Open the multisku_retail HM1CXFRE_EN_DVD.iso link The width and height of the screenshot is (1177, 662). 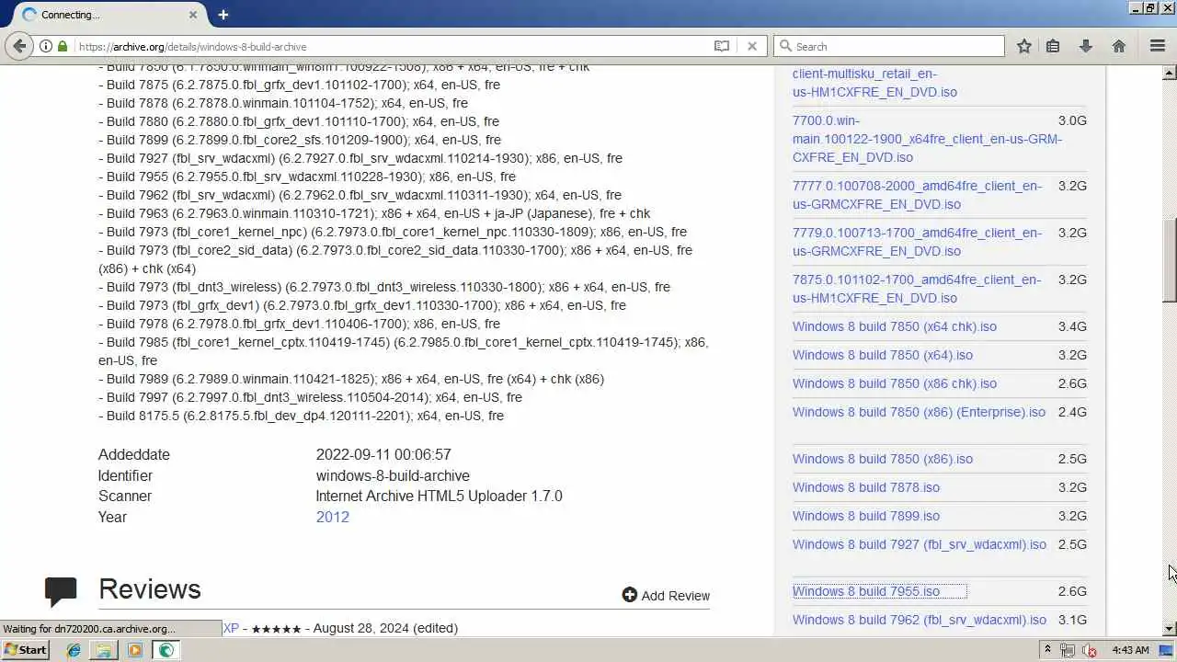click(874, 83)
